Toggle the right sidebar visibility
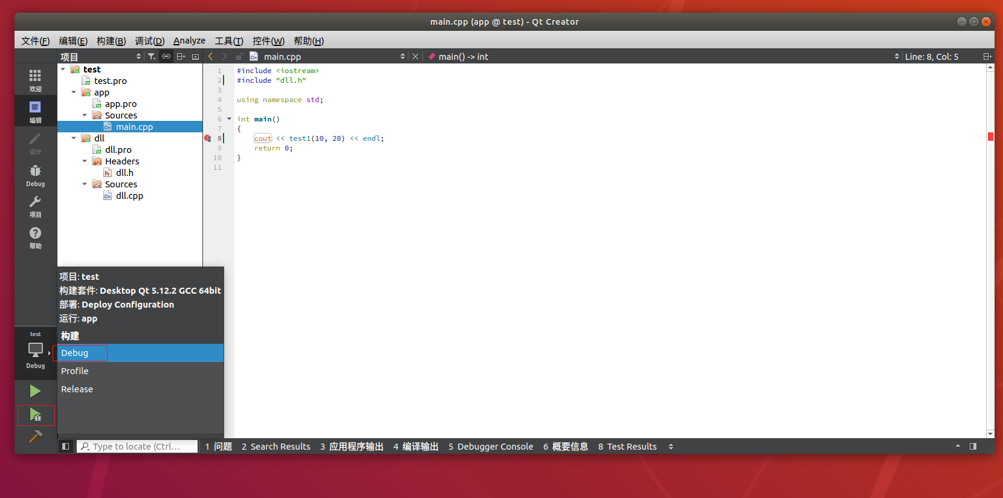Screen dimensions: 1003x498 click(973, 446)
